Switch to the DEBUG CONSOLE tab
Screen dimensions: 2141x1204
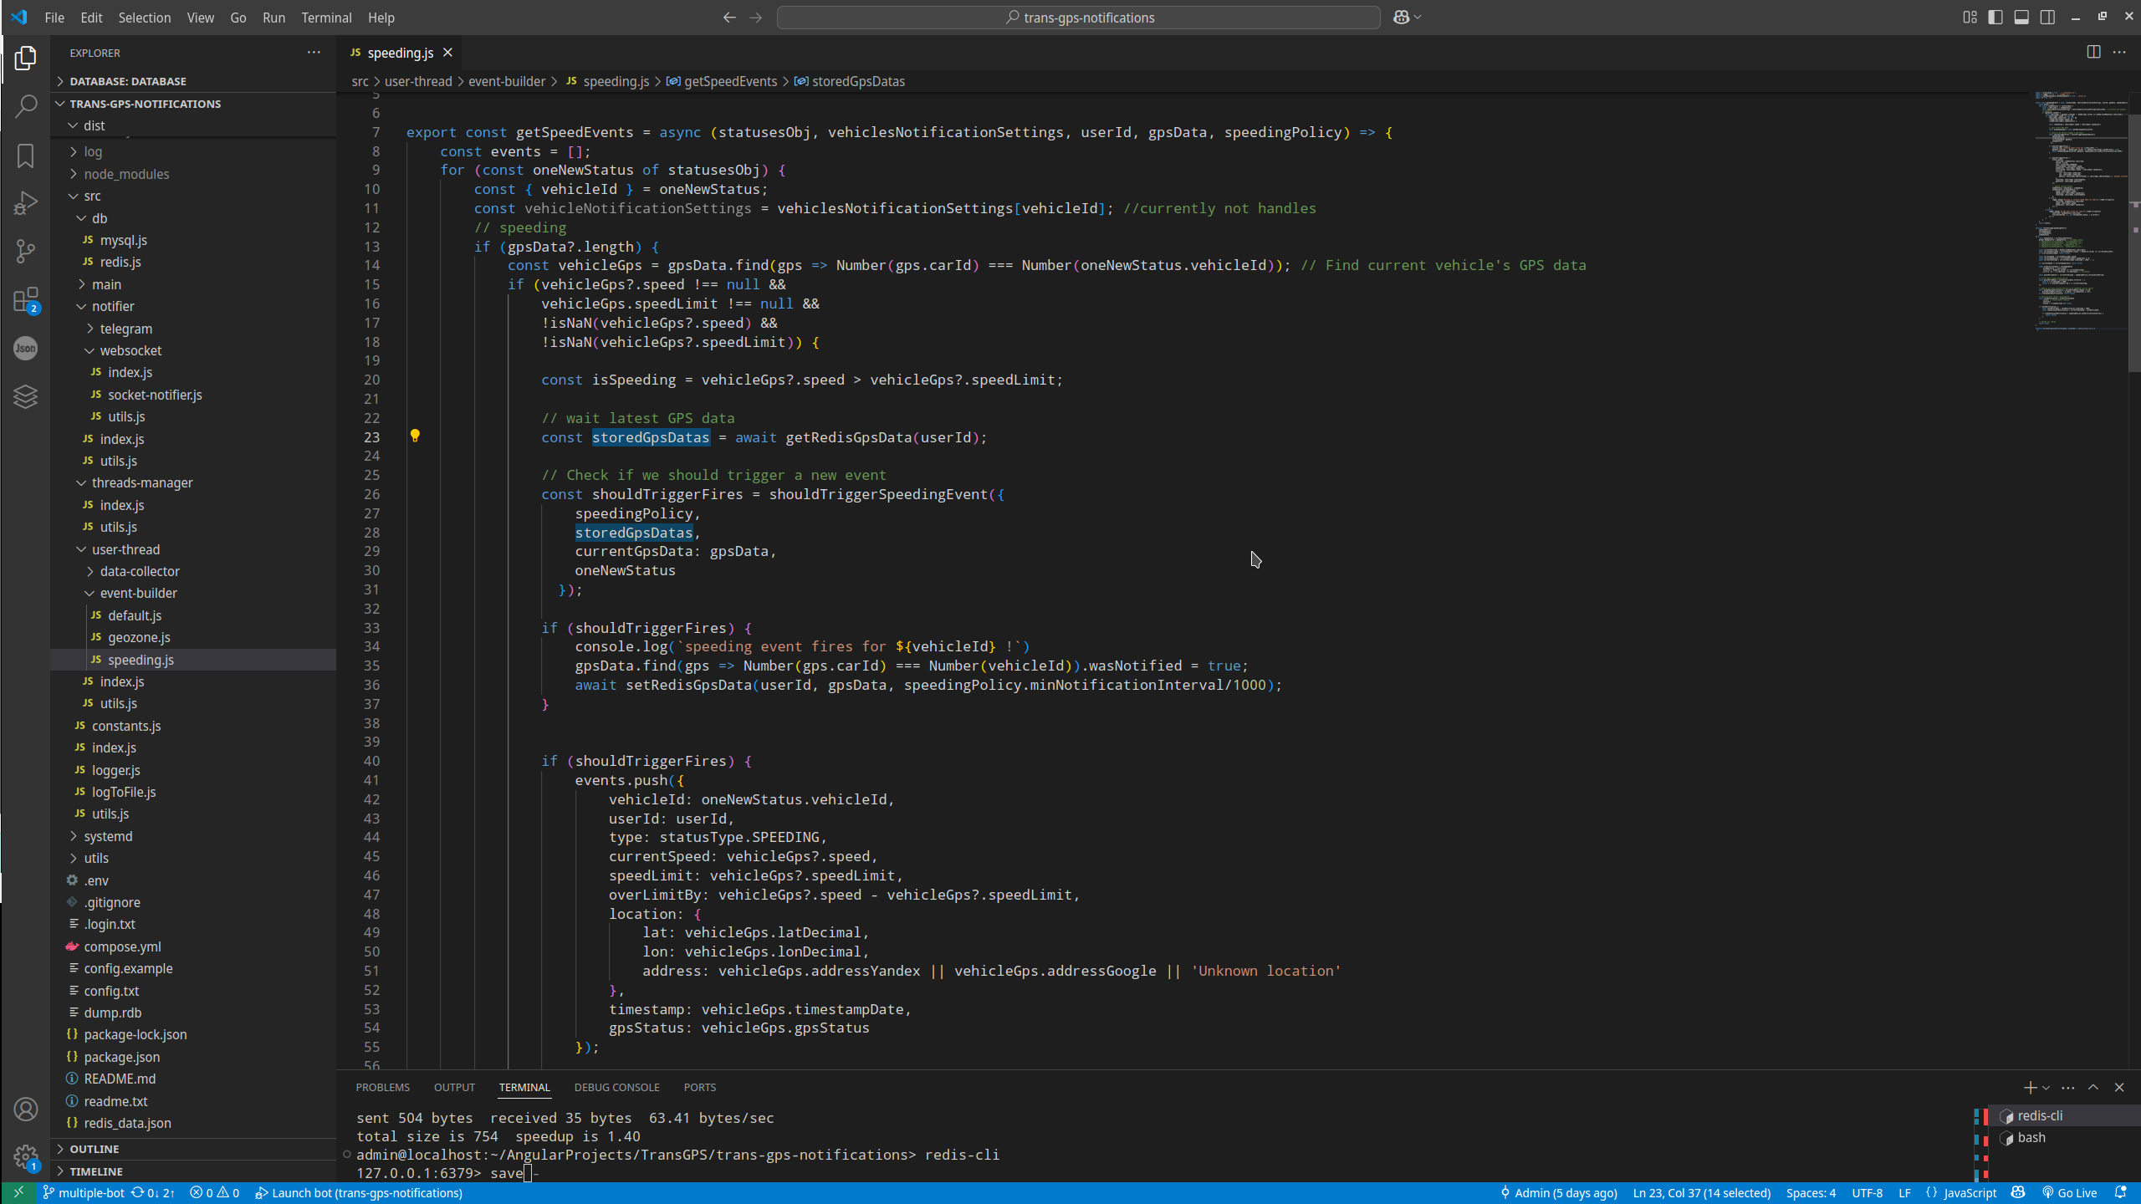tap(616, 1087)
